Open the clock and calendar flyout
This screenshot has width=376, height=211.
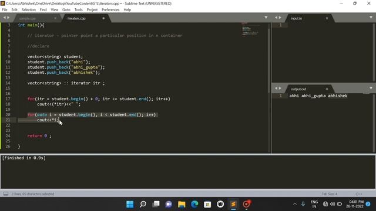click(x=355, y=204)
